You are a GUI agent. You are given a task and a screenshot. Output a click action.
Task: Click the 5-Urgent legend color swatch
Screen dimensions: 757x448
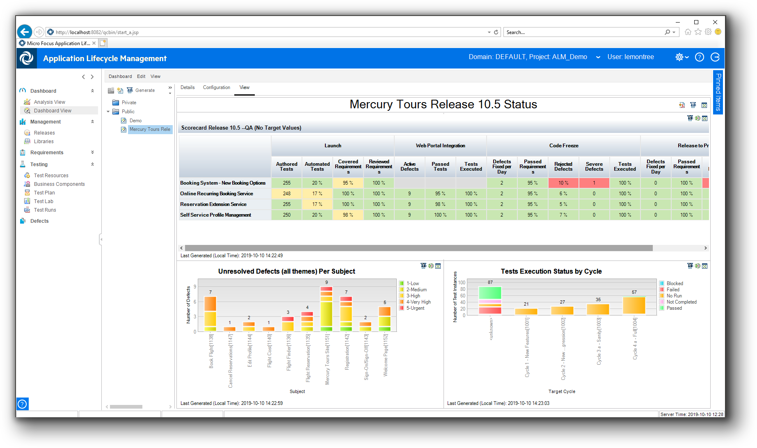(x=402, y=308)
